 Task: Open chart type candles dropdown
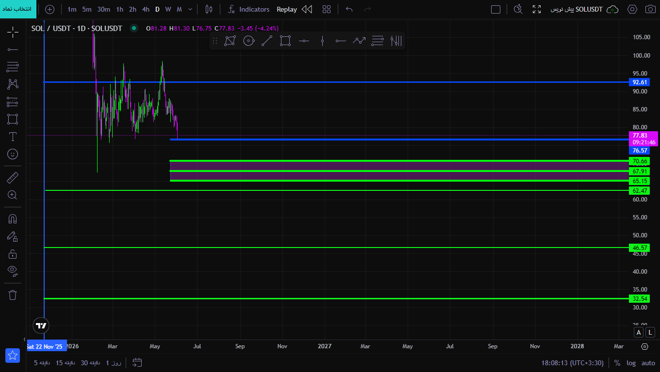(209, 9)
